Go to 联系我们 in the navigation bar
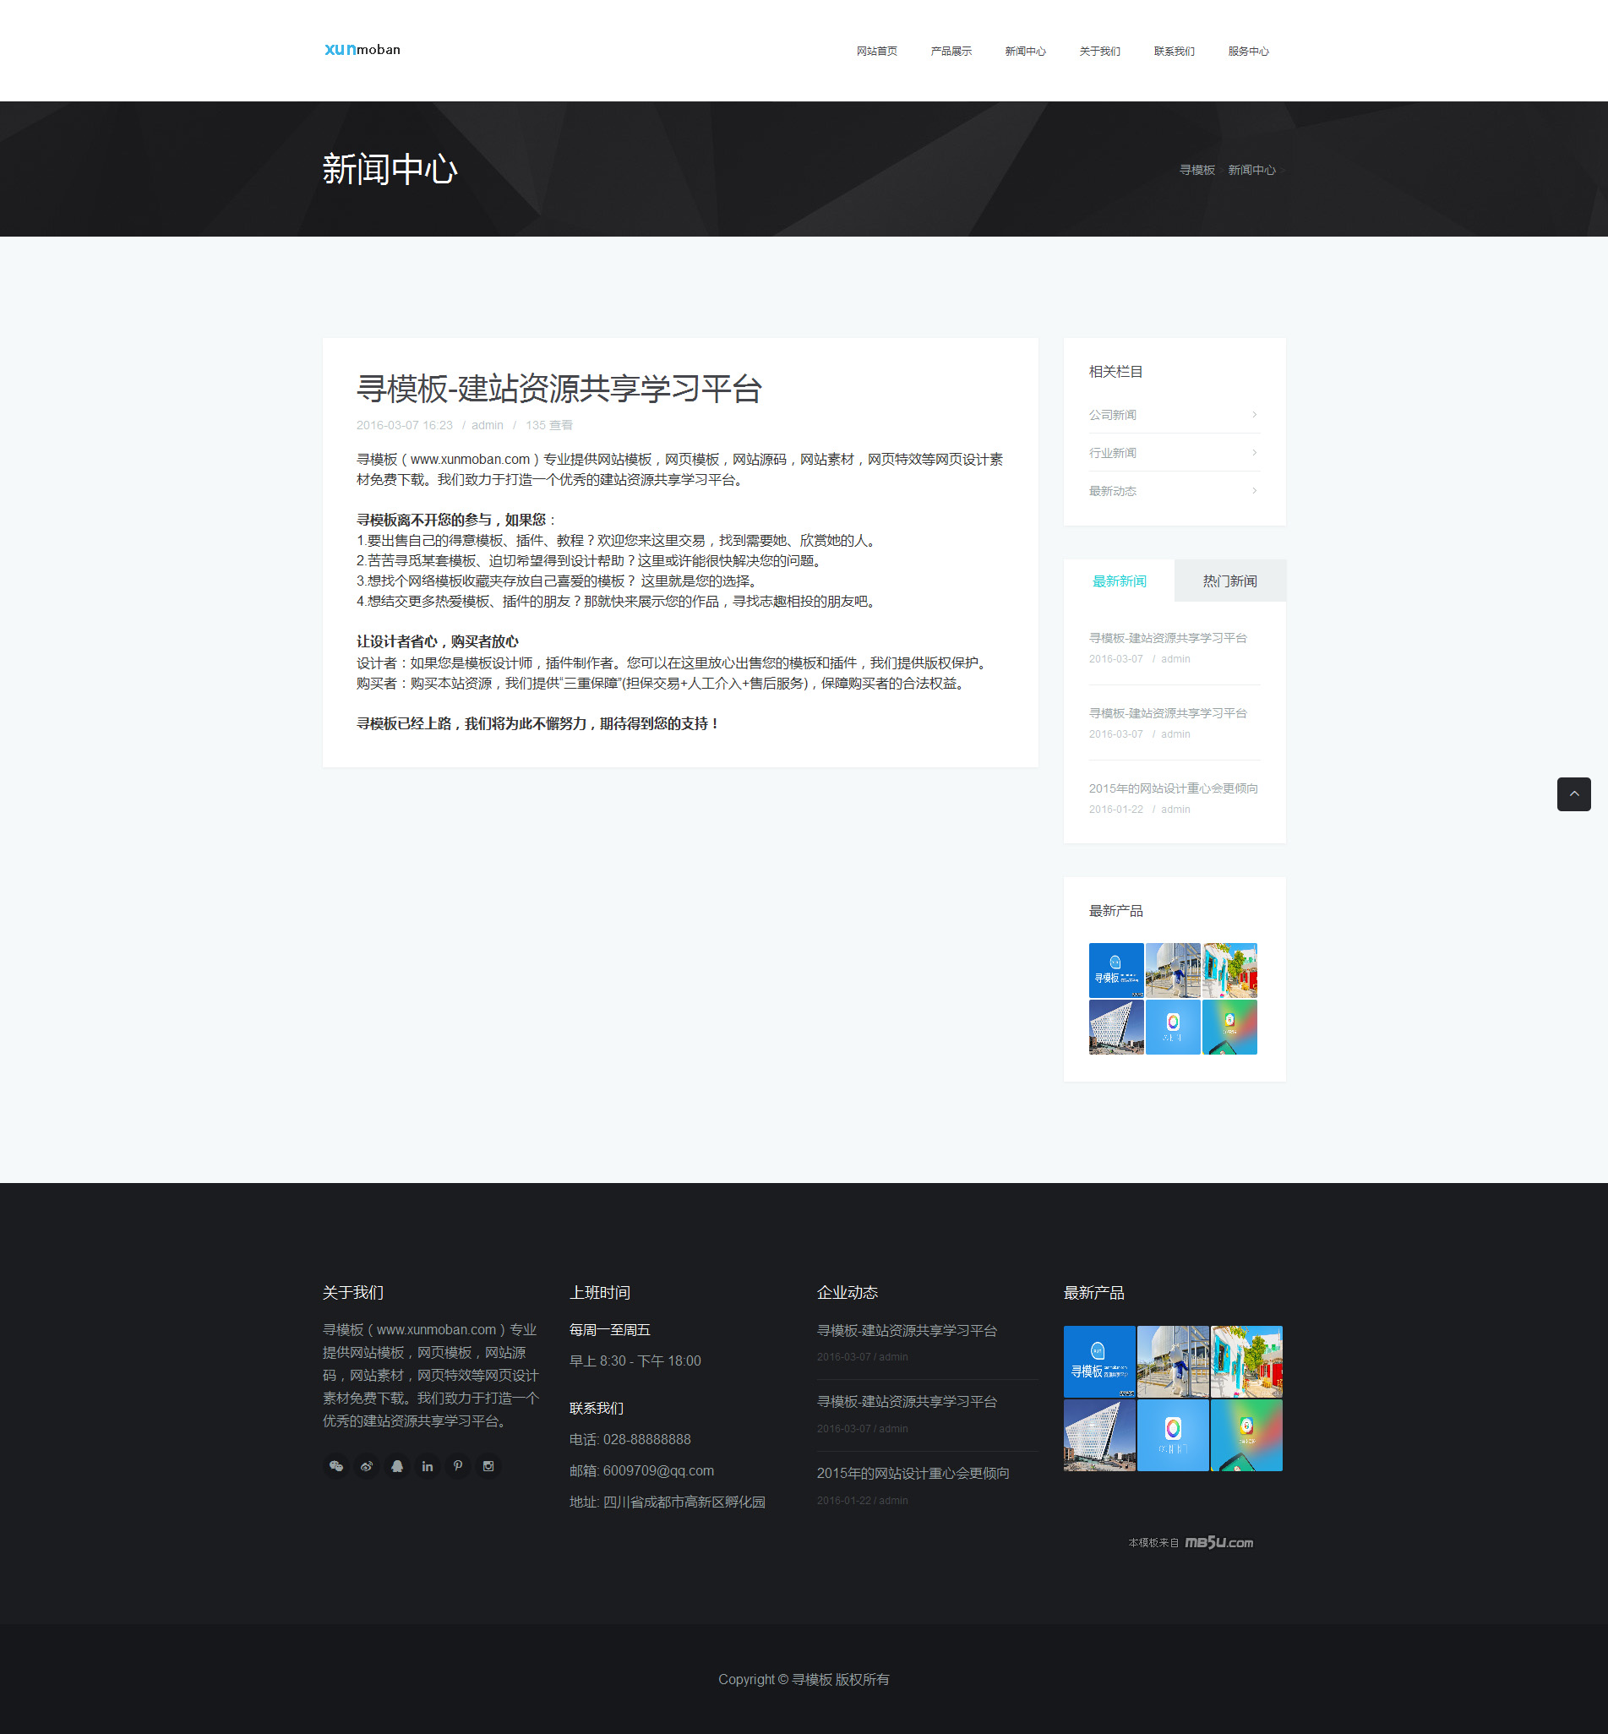 click(1174, 52)
